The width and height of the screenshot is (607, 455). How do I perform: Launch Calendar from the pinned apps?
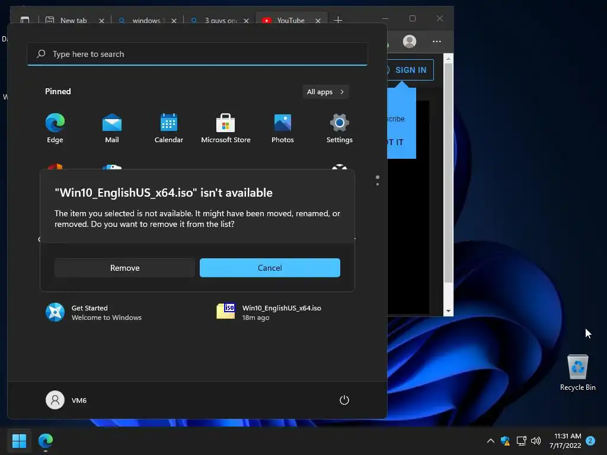point(169,128)
